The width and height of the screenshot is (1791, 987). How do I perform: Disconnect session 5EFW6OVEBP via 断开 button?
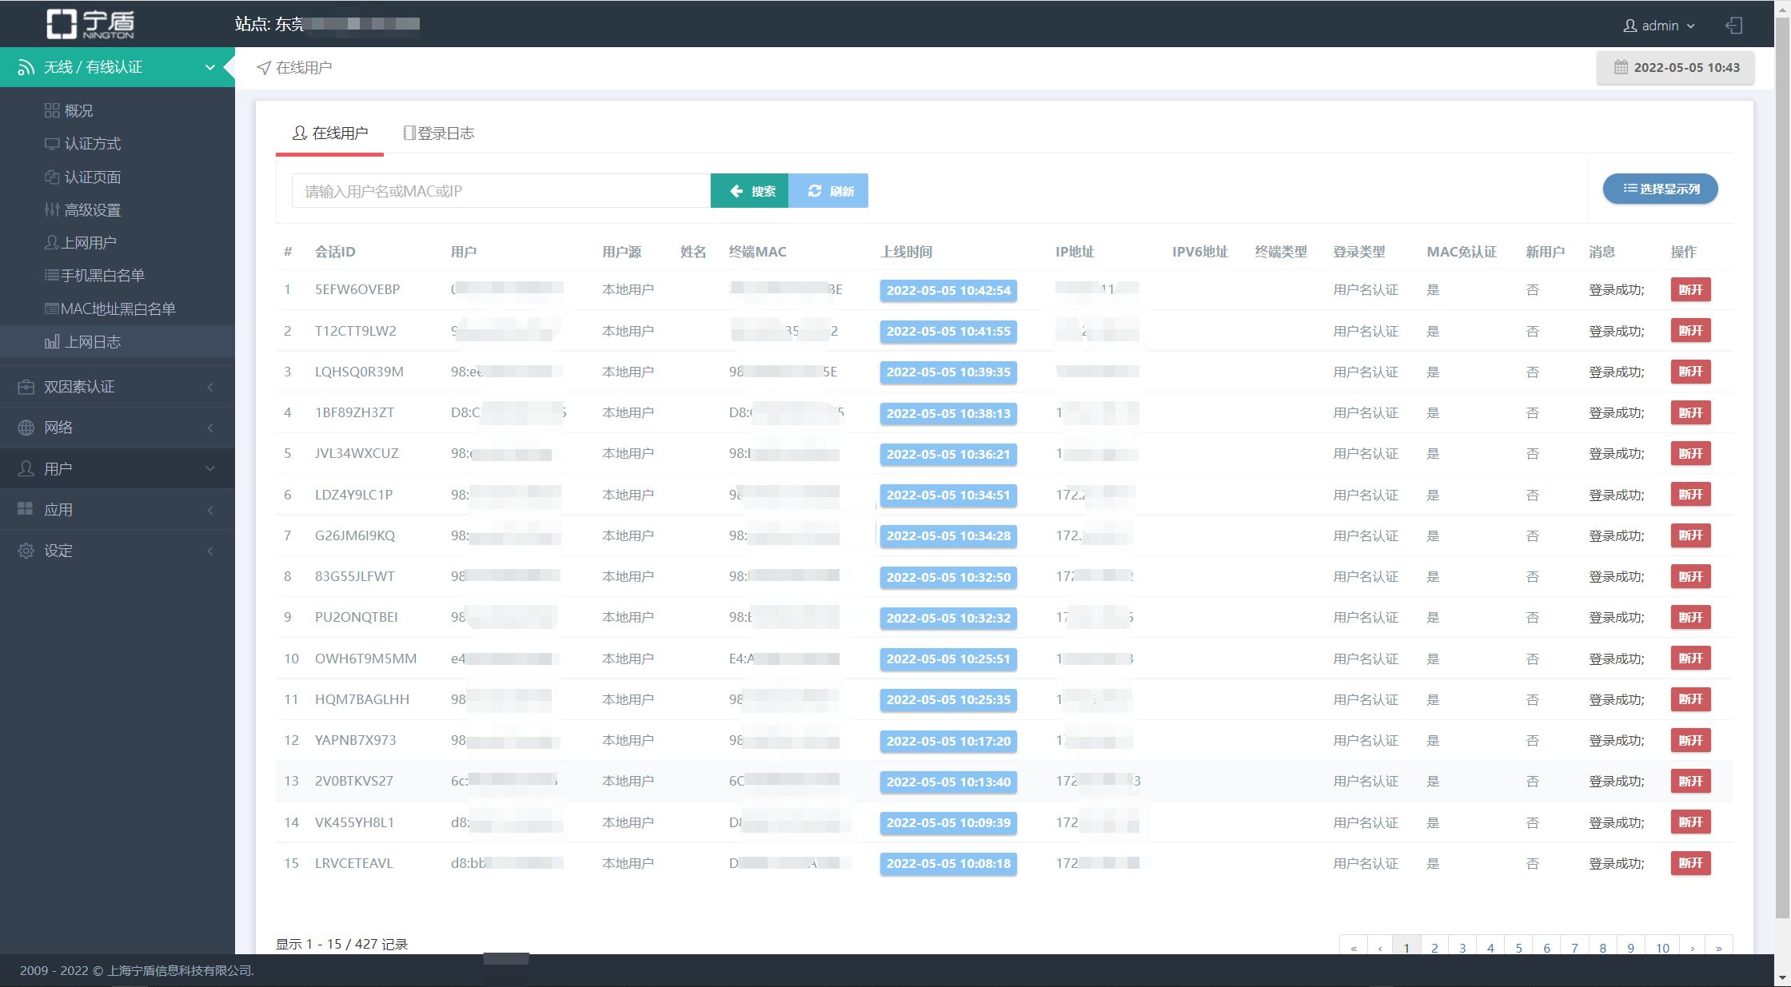pyautogui.click(x=1690, y=289)
